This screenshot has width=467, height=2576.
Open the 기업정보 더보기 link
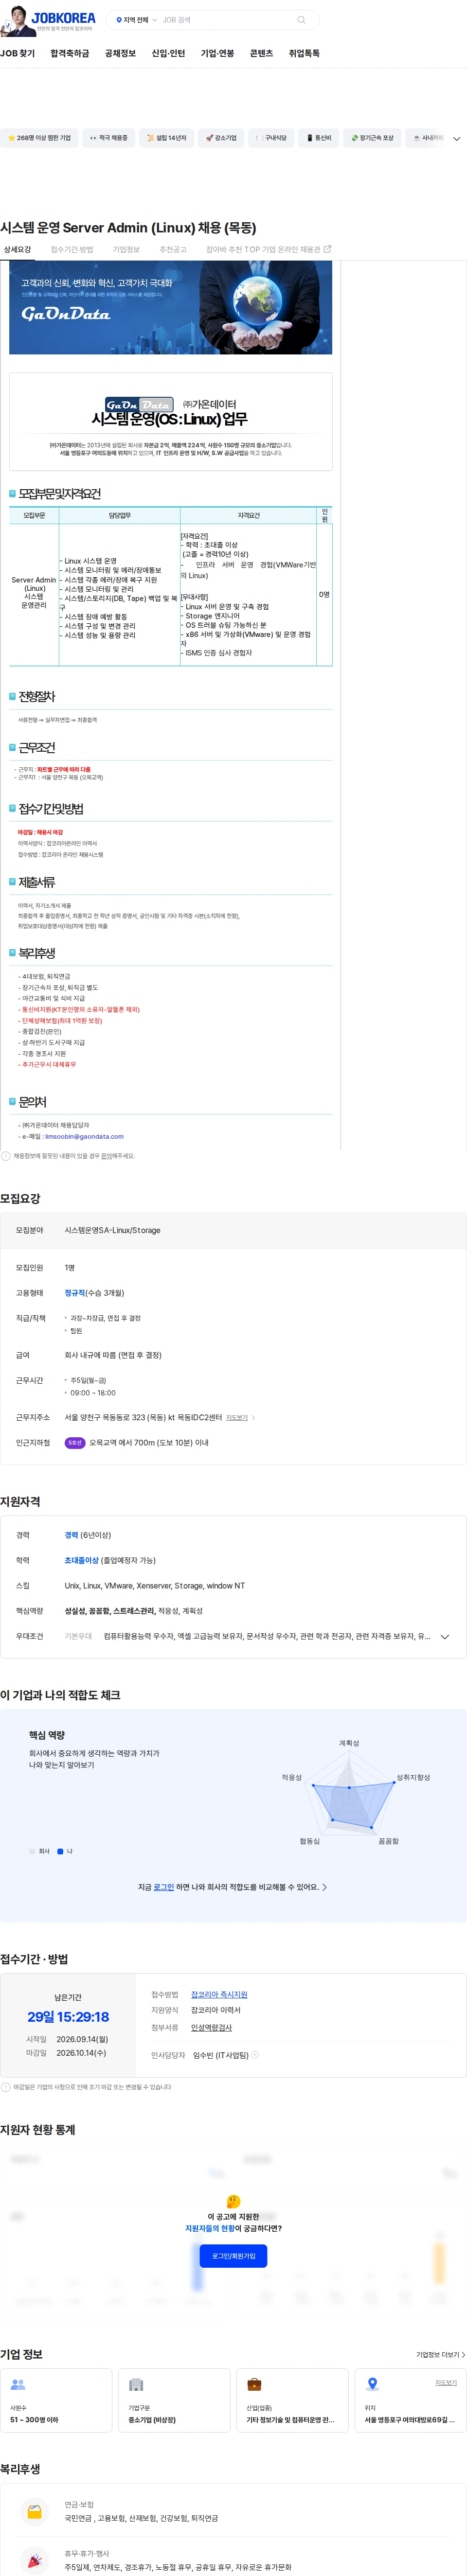(x=441, y=2354)
